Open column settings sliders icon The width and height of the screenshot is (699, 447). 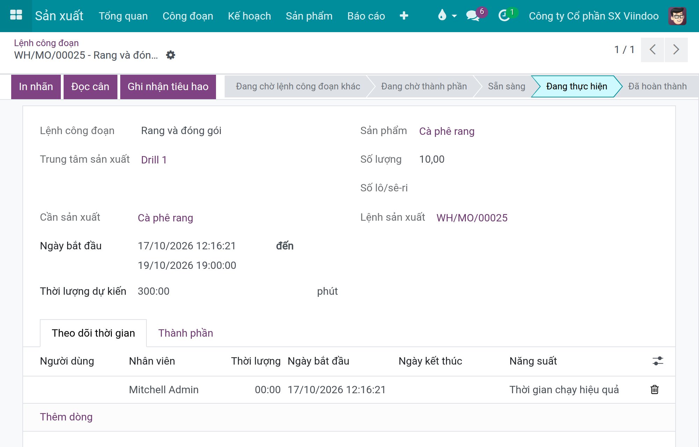point(657,361)
